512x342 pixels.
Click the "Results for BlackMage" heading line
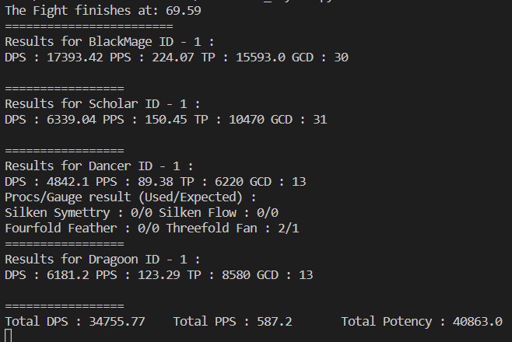coord(109,41)
